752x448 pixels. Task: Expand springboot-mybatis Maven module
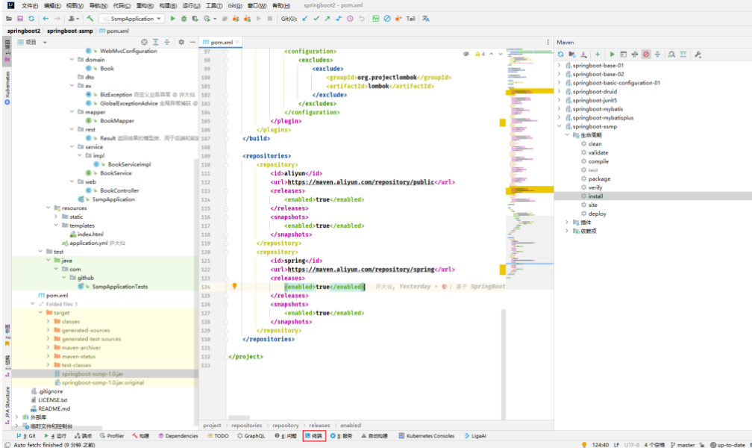click(x=560, y=109)
